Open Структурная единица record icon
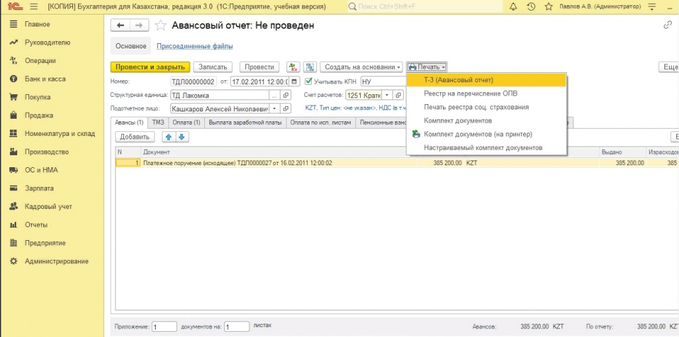This screenshot has width=679, height=337. [286, 96]
